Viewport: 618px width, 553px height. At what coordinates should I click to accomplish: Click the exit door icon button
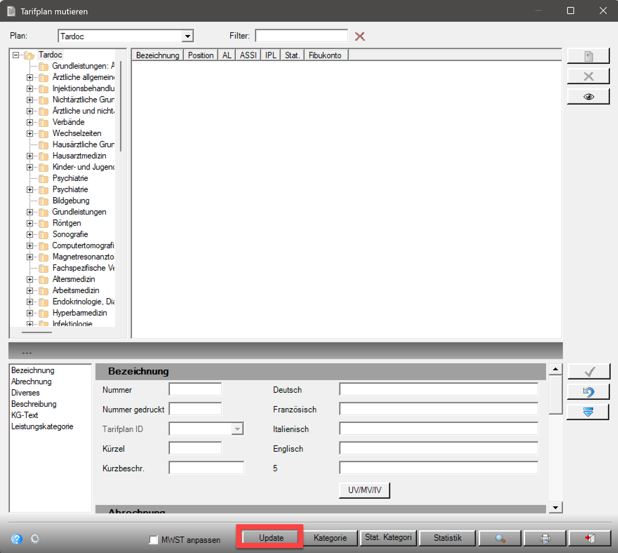590,538
